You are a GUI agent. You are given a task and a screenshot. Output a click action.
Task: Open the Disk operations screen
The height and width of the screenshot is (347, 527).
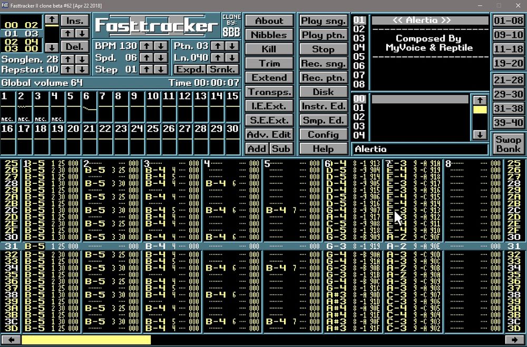coord(324,92)
